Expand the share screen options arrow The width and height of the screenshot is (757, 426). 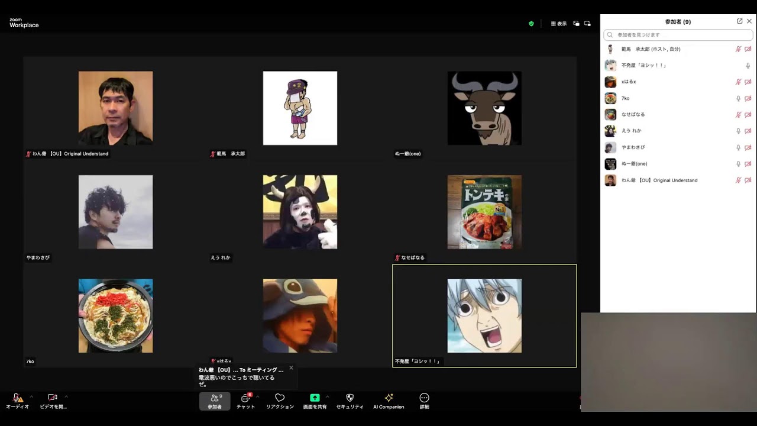[327, 396]
